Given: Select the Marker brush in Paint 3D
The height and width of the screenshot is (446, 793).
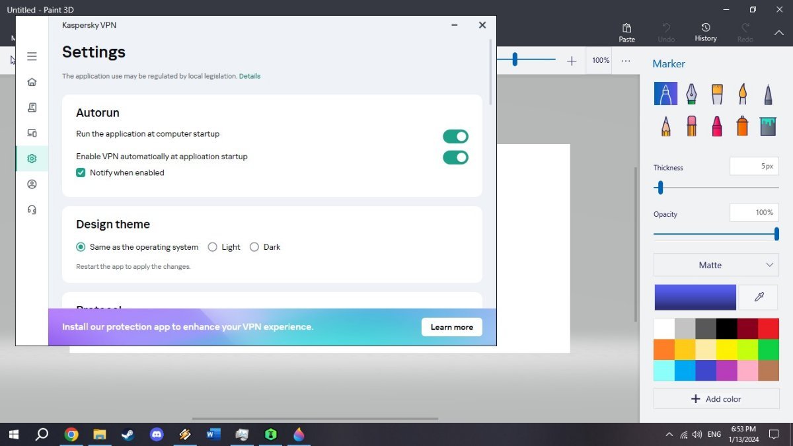Looking at the screenshot, I should pos(665,94).
